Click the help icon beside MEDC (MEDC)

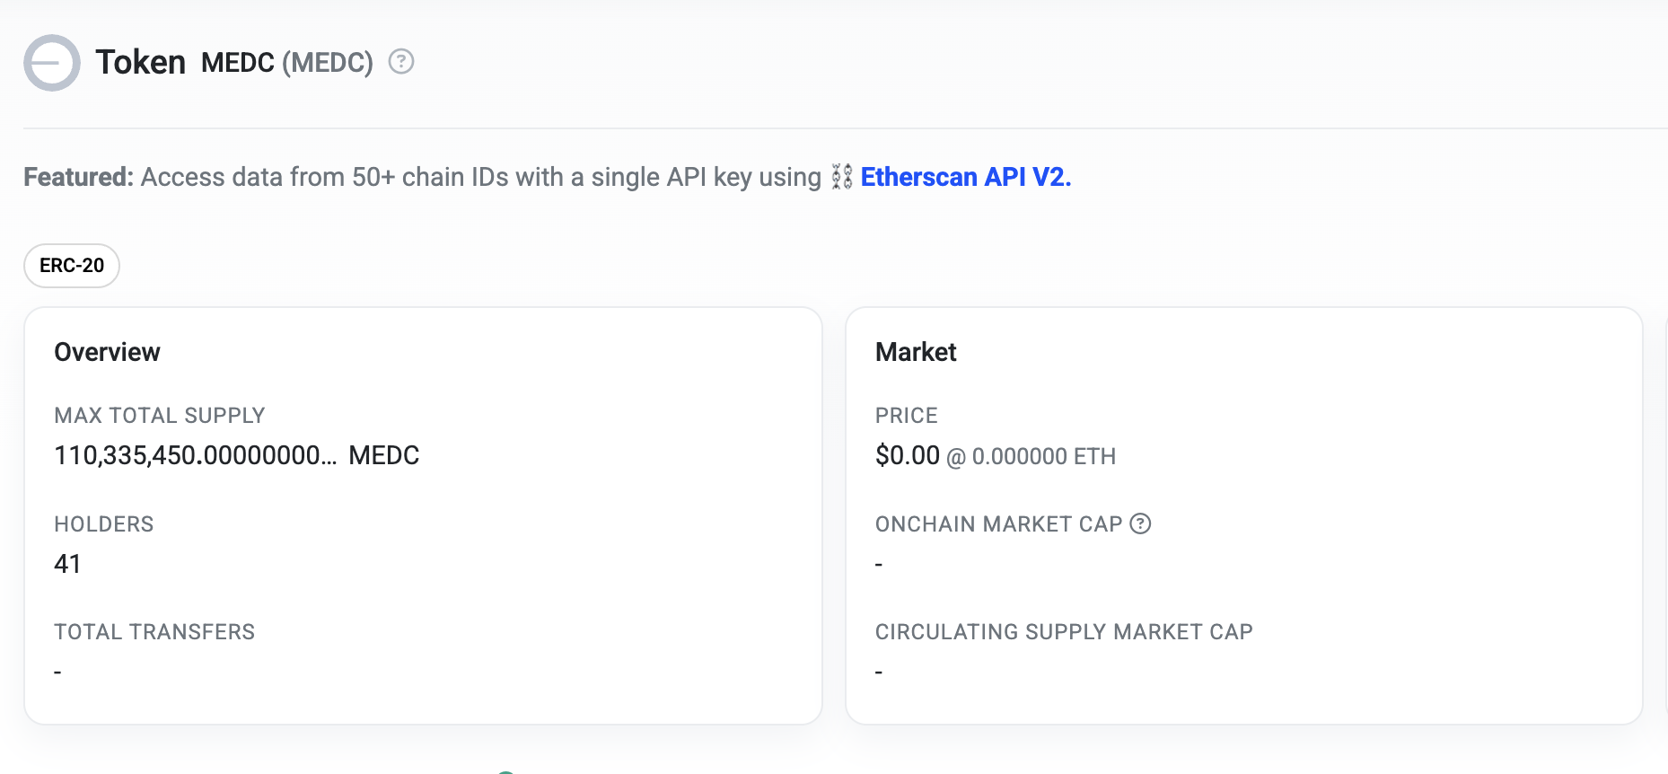pyautogui.click(x=401, y=62)
